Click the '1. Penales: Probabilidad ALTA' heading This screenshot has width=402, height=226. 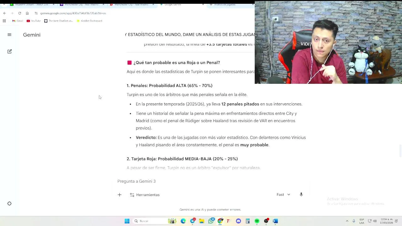click(170, 86)
